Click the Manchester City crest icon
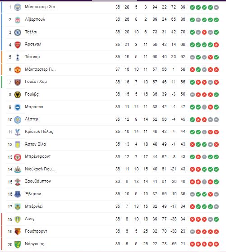226x252 pixels. tap(18, 7)
